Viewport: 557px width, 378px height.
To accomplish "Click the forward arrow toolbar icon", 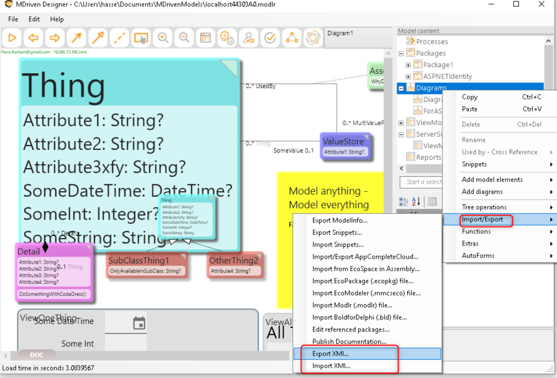I will coord(55,38).
